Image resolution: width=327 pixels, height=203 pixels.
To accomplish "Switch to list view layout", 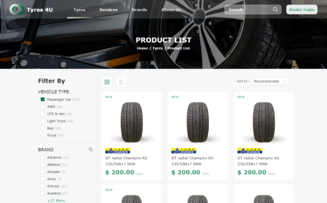I will point(121,82).
